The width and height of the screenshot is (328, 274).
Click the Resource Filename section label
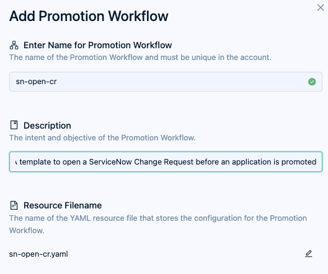tap(63, 205)
